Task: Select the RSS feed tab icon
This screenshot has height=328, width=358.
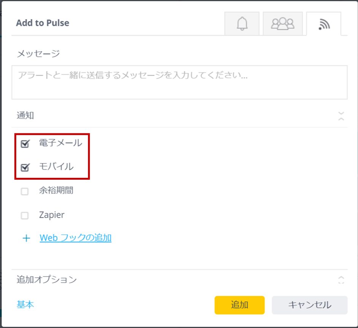Action: [324, 24]
